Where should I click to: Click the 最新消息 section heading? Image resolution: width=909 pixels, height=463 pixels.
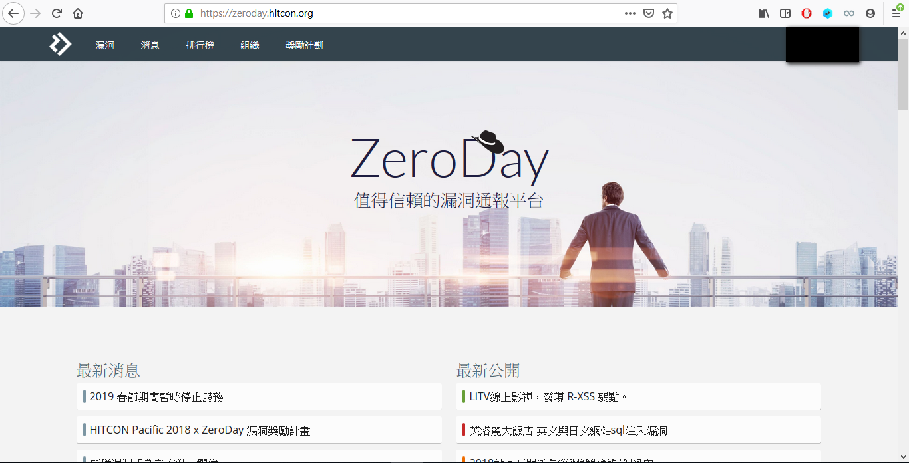click(108, 371)
